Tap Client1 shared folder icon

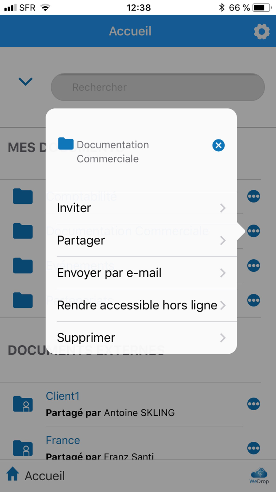(x=23, y=404)
